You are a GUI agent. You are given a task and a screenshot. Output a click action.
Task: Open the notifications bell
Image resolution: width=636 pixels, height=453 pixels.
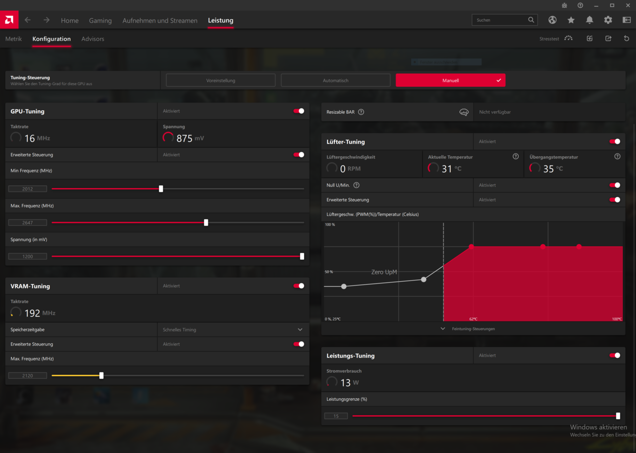pos(589,20)
